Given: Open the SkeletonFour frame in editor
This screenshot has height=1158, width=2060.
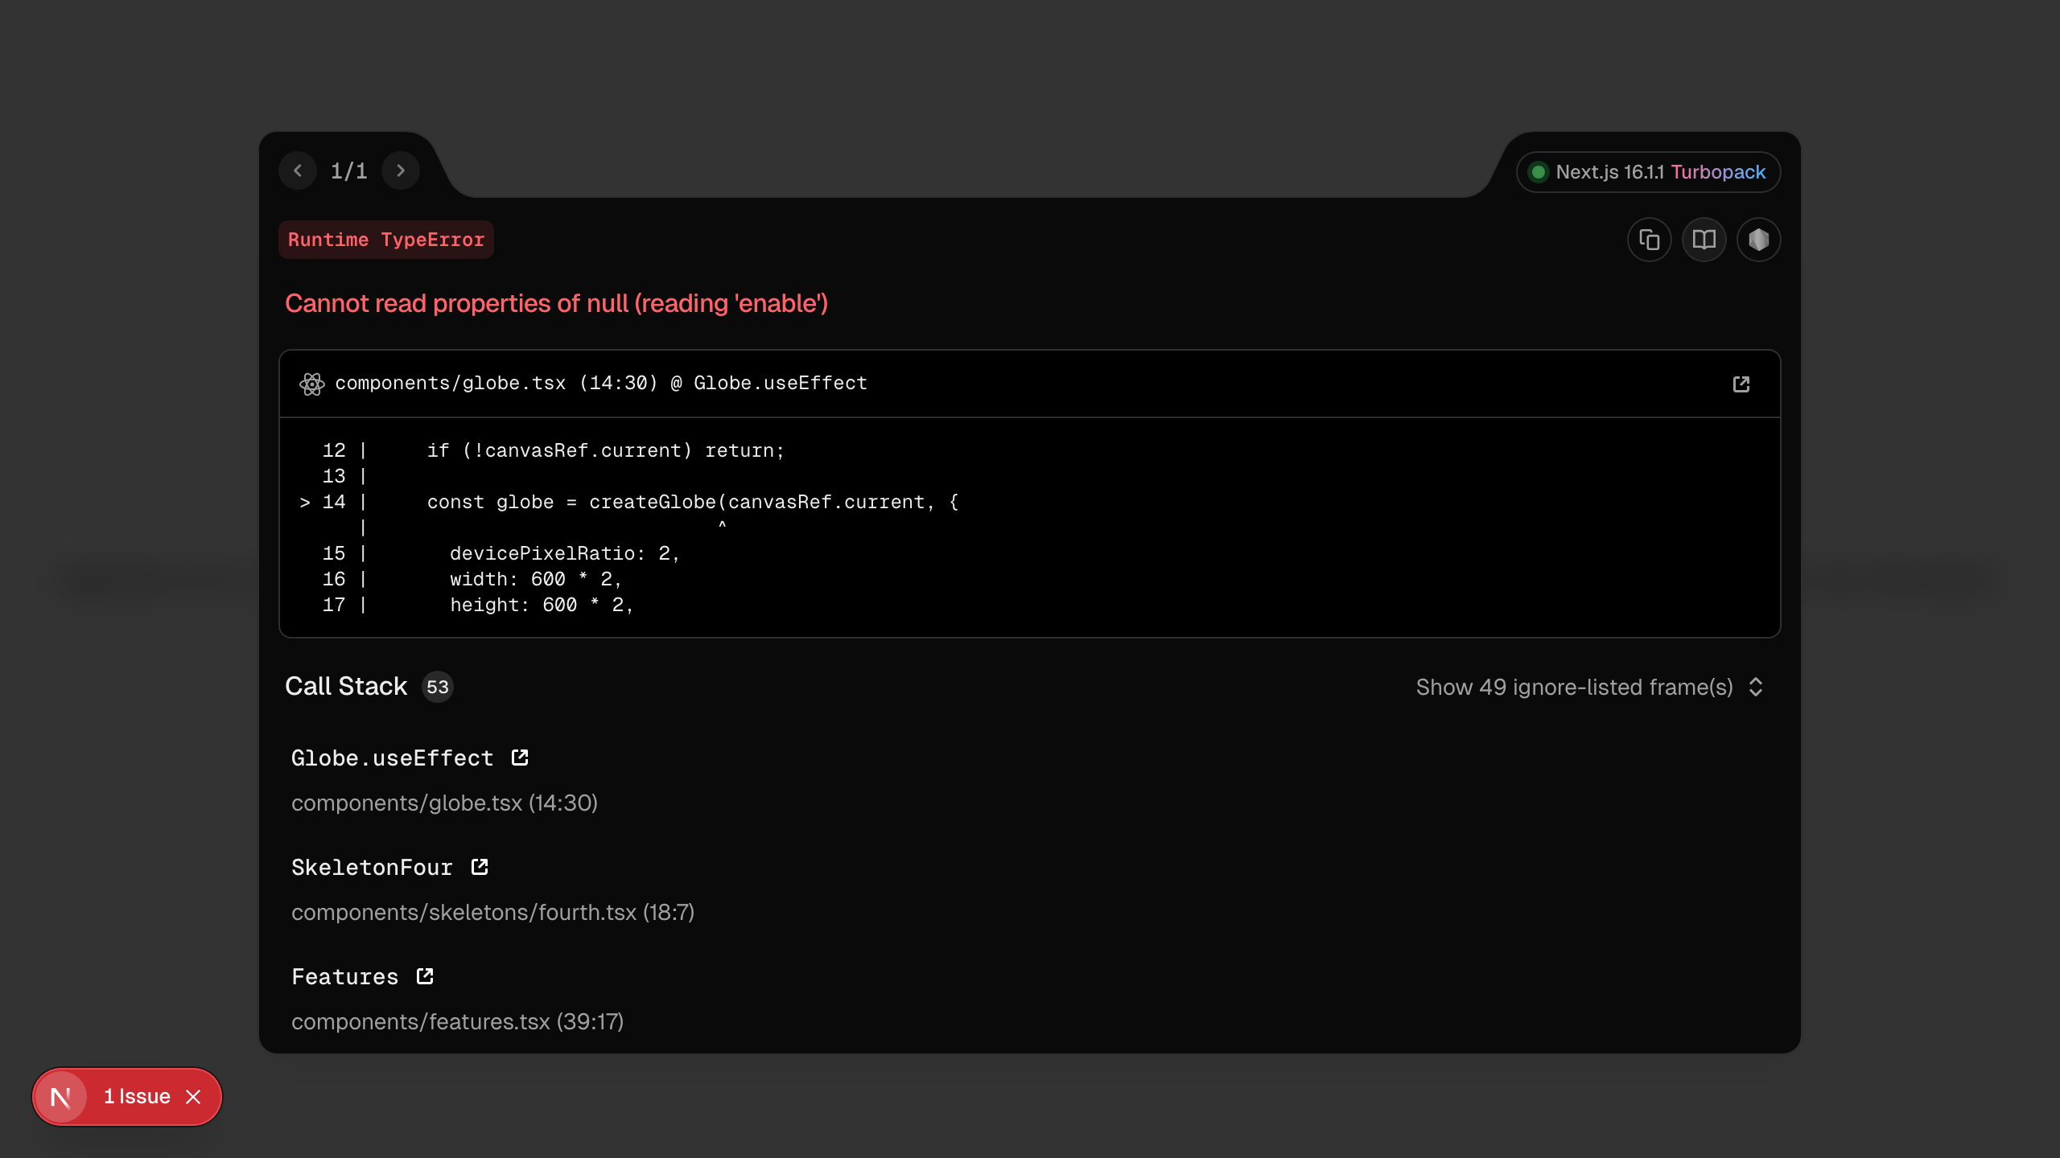Looking at the screenshot, I should point(480,867).
